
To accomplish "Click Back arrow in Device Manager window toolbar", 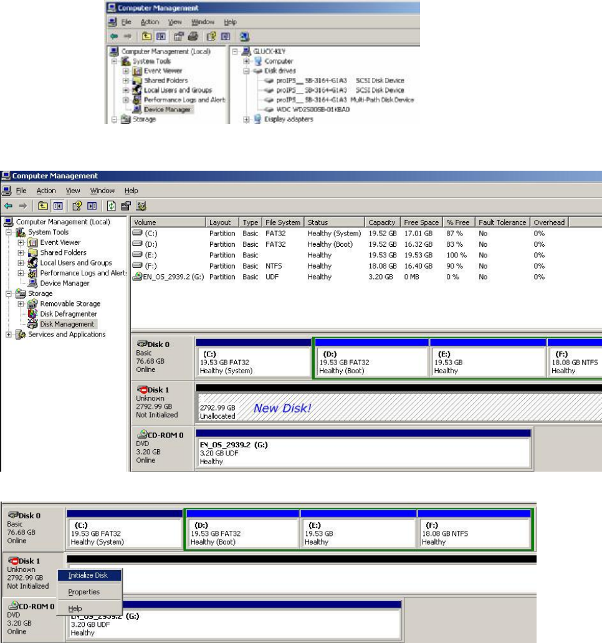I will 114,37.
